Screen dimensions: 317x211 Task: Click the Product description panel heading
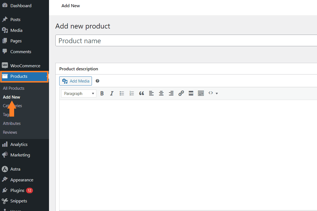(79, 69)
